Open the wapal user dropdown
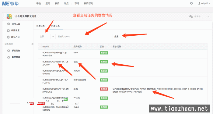213x114 pixels. pyautogui.click(x=204, y=3)
